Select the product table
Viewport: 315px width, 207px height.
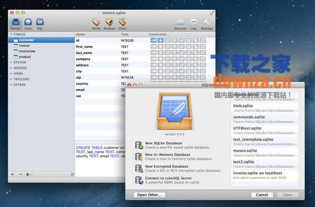coord(41,57)
